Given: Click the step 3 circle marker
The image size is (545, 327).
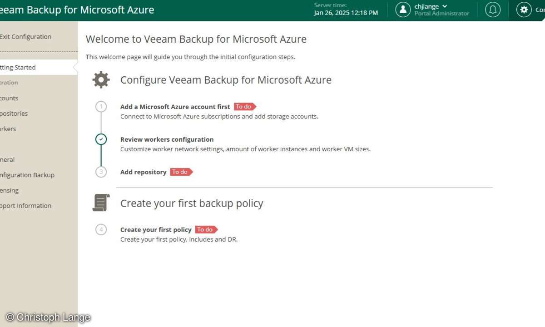Looking at the screenshot, I should pos(101,172).
